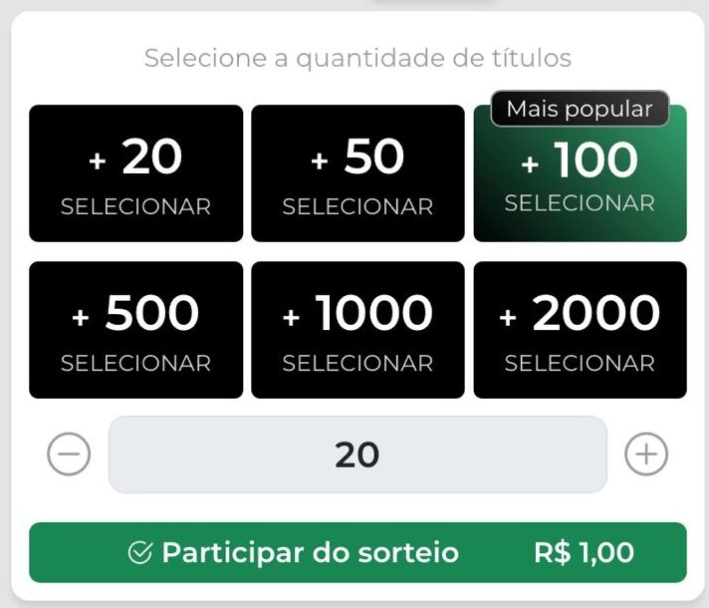Decrease title quantity with the minus icon

[69, 456]
